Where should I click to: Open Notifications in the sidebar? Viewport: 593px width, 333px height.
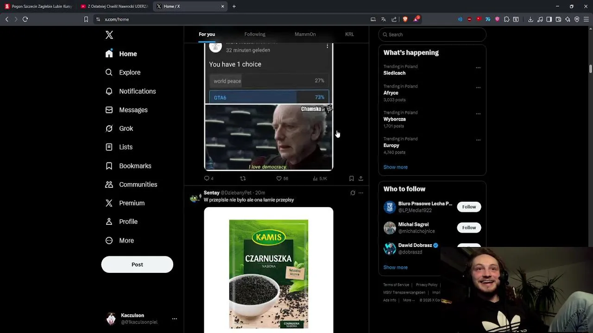point(131,91)
